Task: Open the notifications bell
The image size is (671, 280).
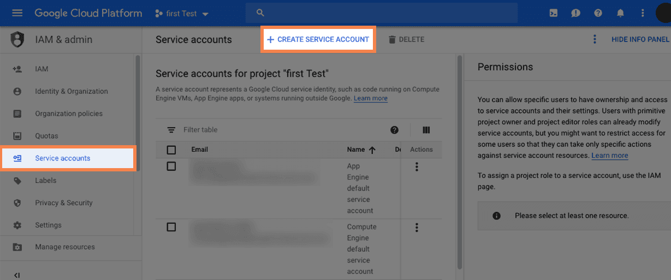Action: click(621, 13)
